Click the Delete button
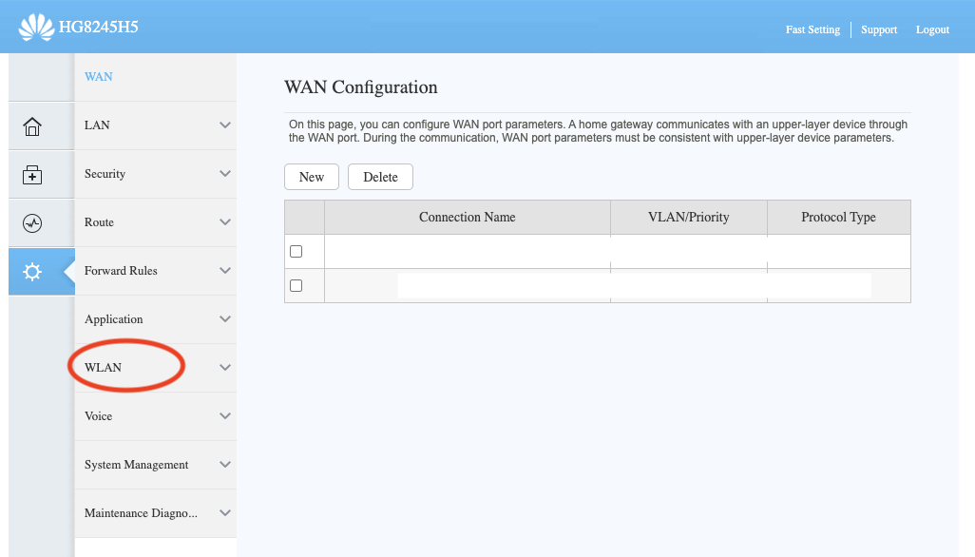 point(380,177)
